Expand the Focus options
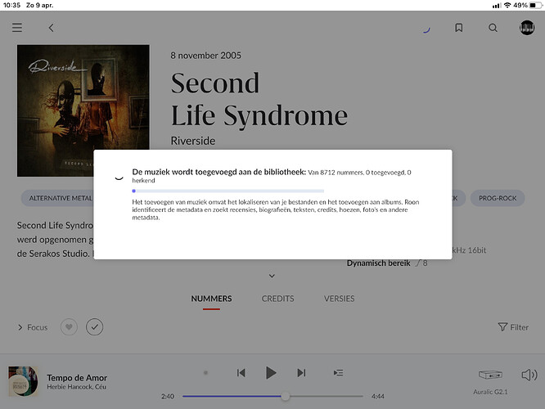This screenshot has height=409, width=545. click(x=33, y=327)
